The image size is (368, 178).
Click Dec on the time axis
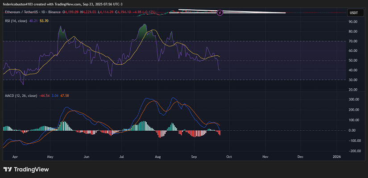click(x=300, y=157)
